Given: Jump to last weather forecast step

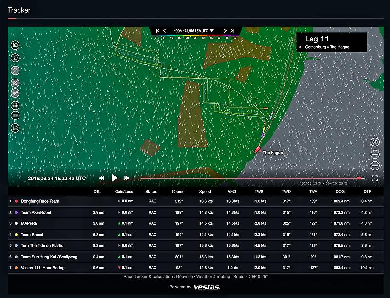Looking at the screenshot, I should [x=232, y=31].
